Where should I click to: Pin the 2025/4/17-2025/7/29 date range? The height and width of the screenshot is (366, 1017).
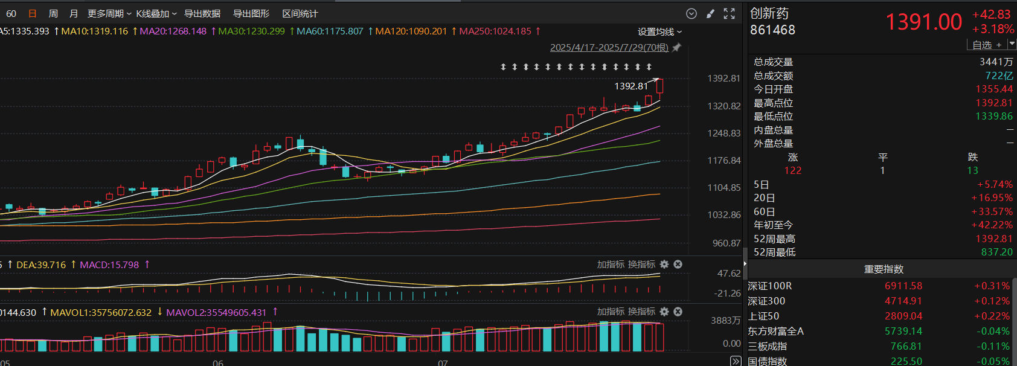pyautogui.click(x=677, y=48)
